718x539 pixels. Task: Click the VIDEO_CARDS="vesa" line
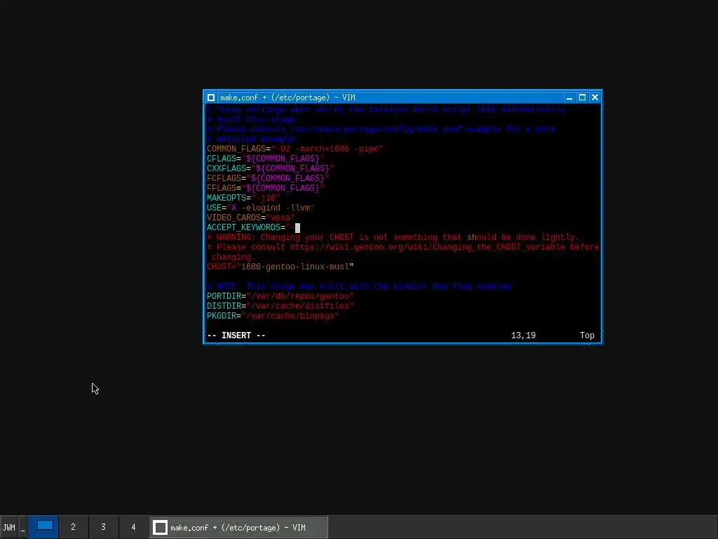251,218
